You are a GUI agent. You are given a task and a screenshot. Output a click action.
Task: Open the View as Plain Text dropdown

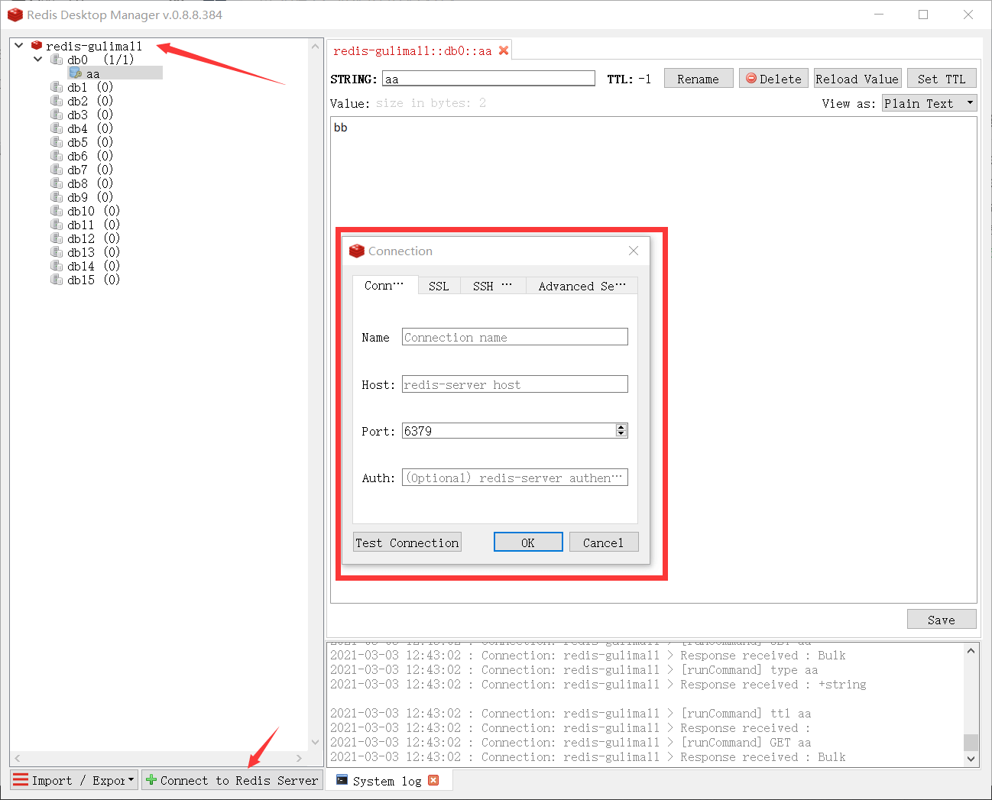pyautogui.click(x=929, y=103)
